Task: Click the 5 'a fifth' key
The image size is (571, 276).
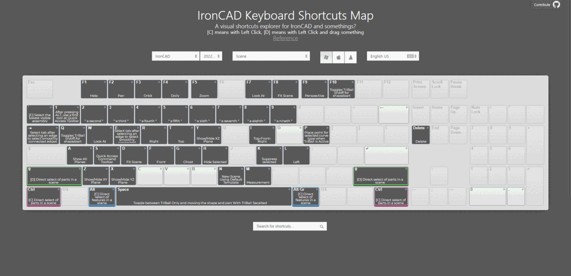Action: click(175, 114)
